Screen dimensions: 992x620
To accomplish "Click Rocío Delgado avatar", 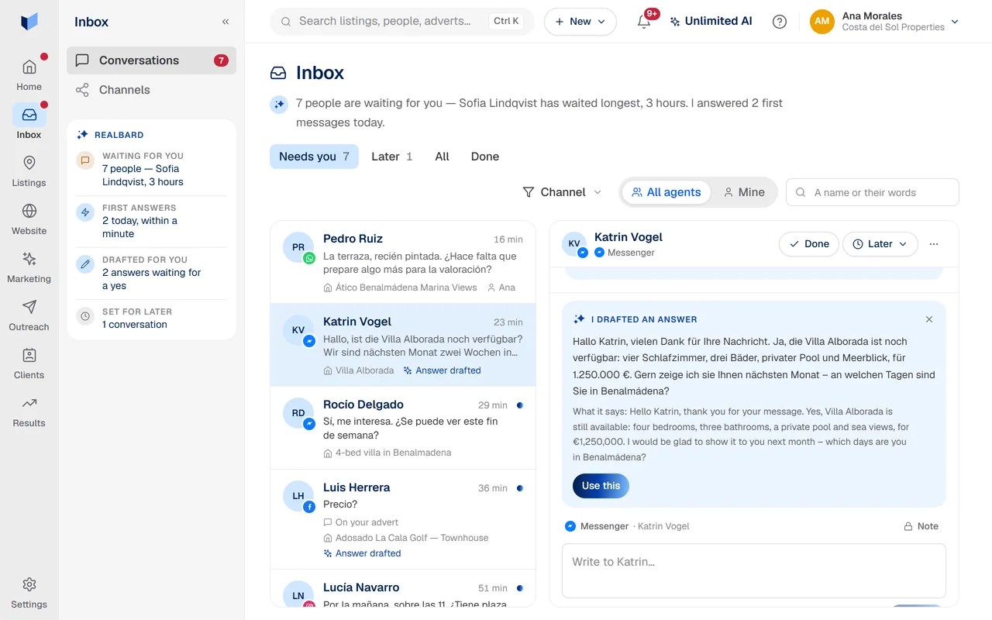I will click(x=298, y=413).
